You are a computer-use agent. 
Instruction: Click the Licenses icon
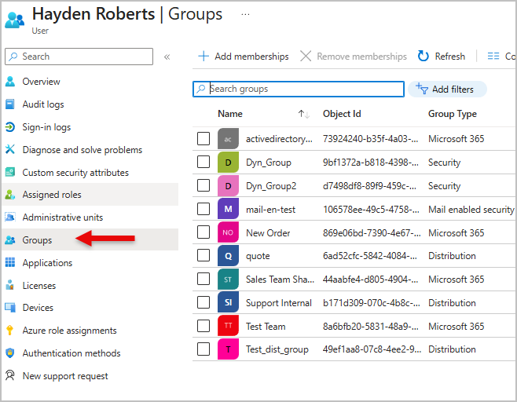click(x=10, y=285)
